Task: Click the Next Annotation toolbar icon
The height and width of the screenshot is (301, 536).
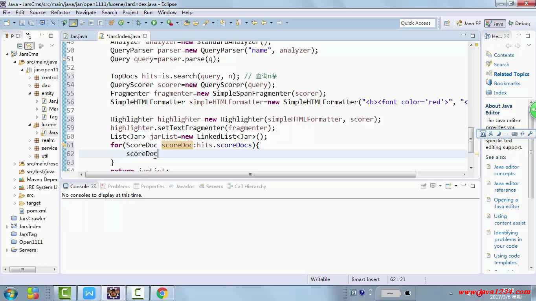Action: [222, 23]
